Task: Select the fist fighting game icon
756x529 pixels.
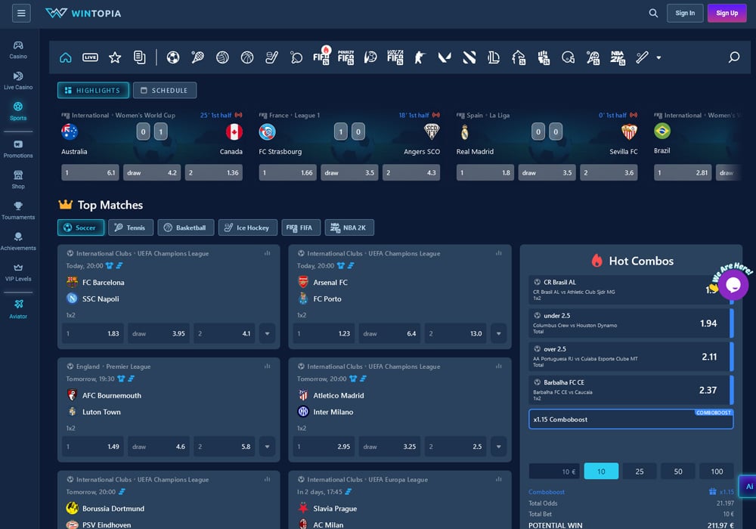Action: click(544, 58)
